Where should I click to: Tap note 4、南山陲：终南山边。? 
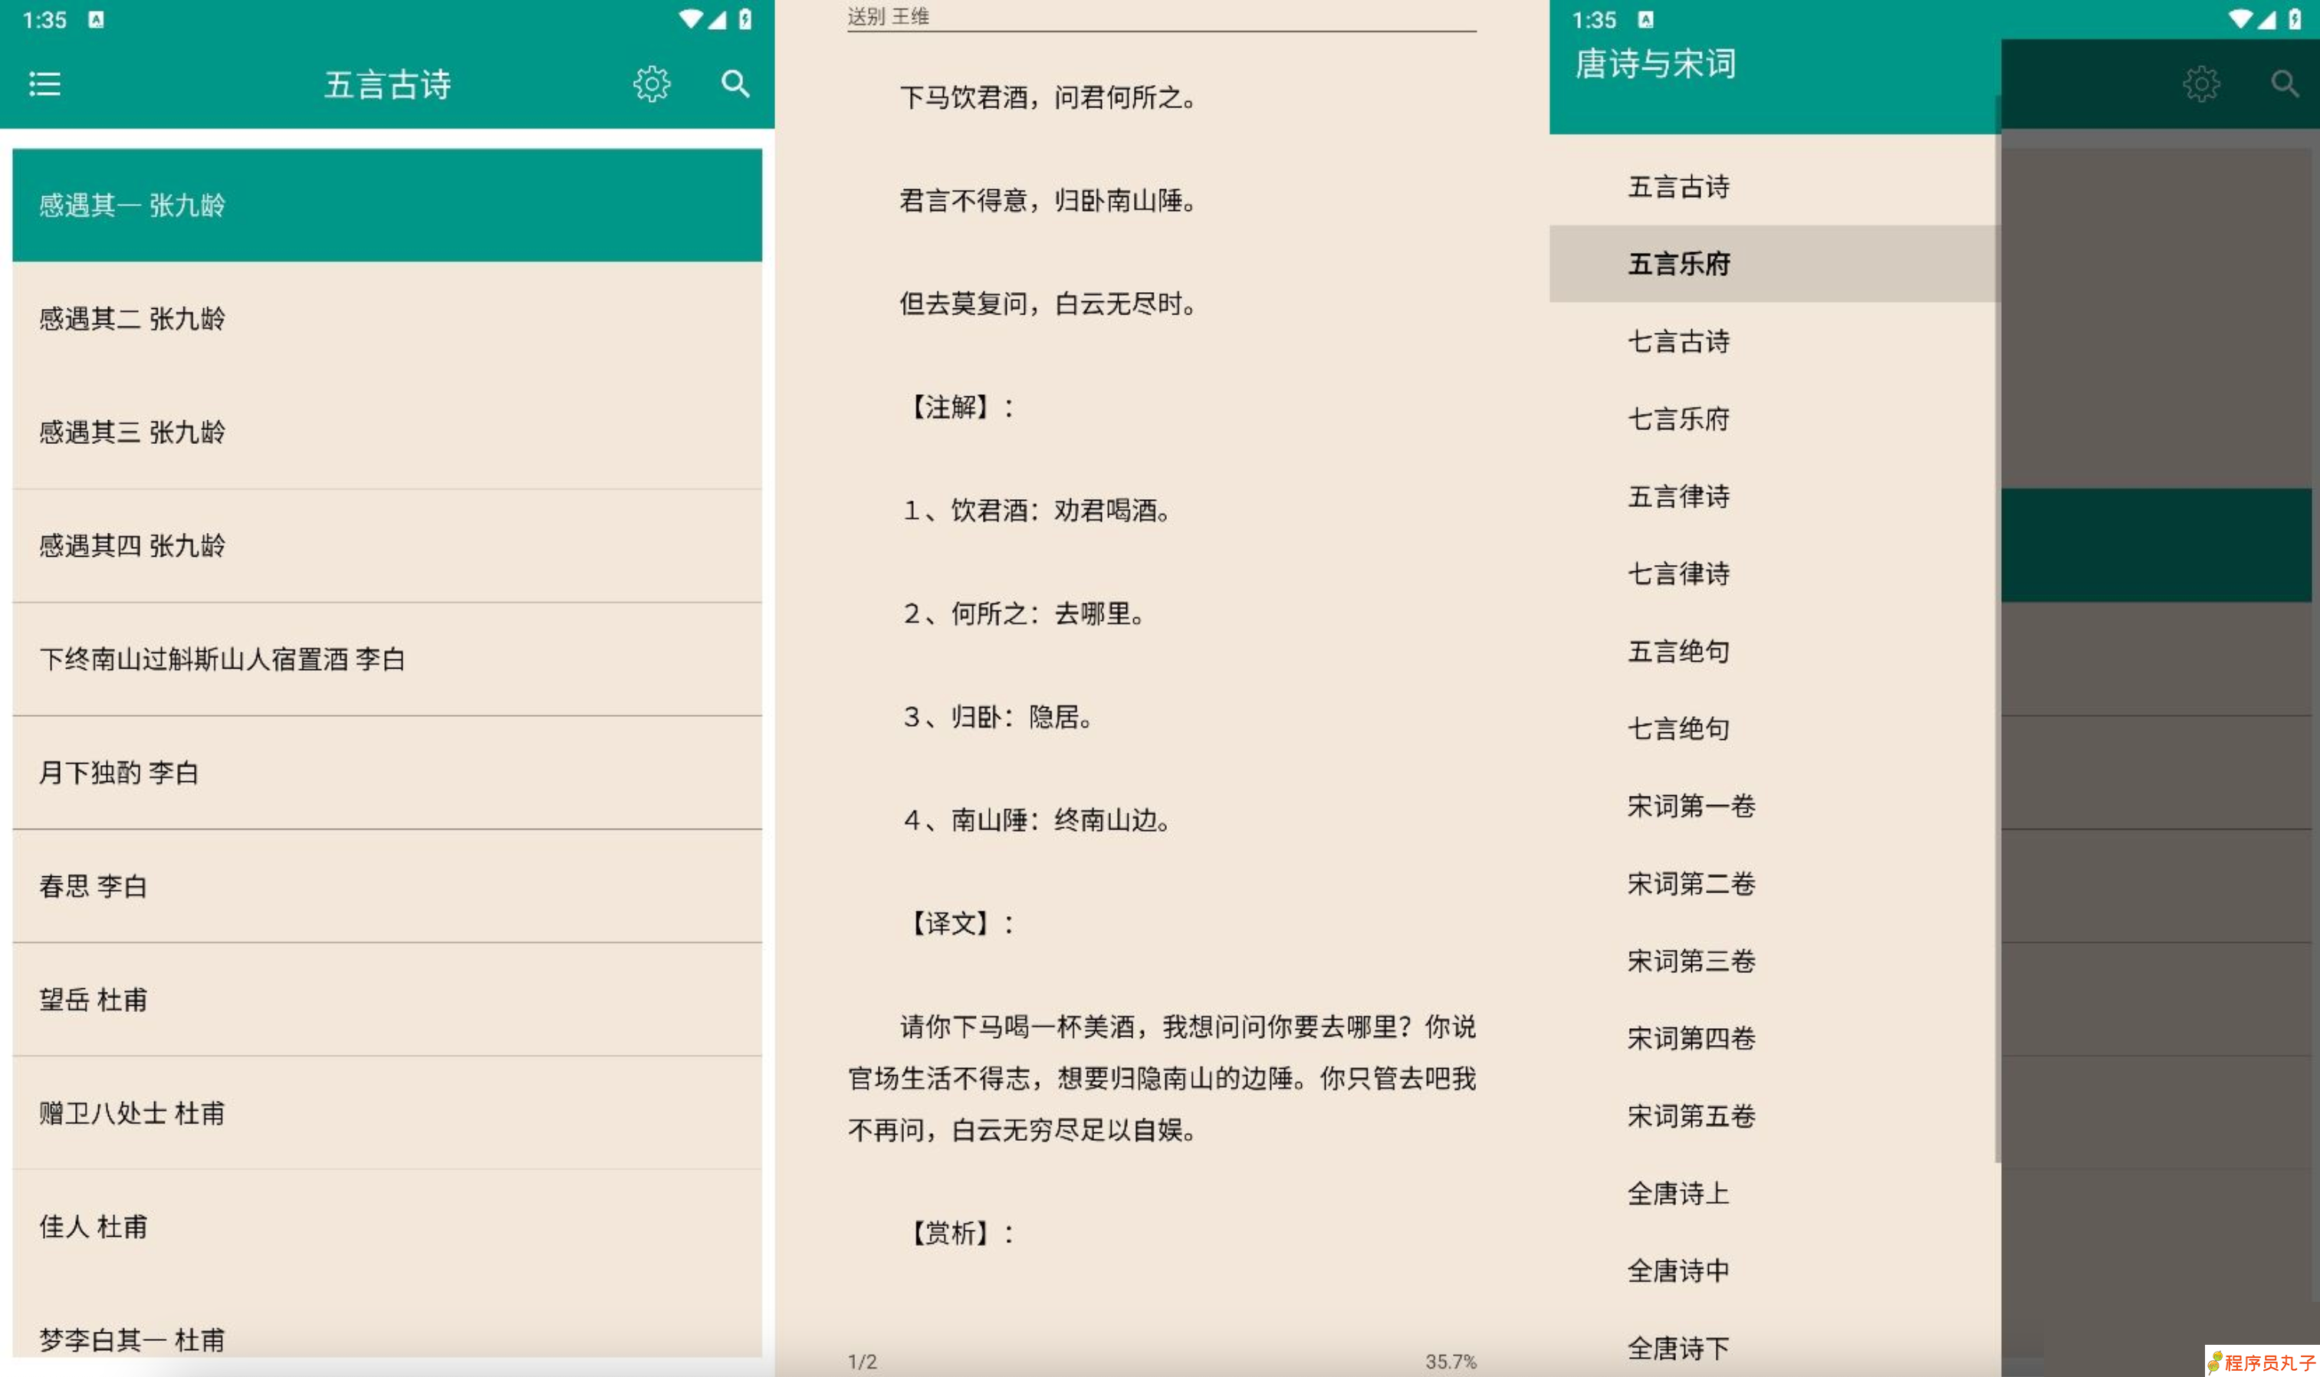tap(1037, 820)
